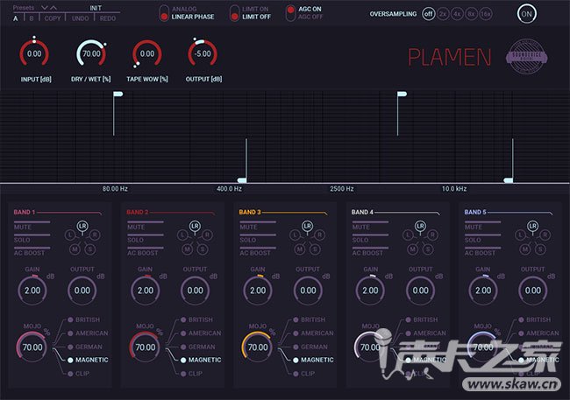Click Band 1 Gain knob
Screen dimensions: 570x400
click(x=32, y=290)
